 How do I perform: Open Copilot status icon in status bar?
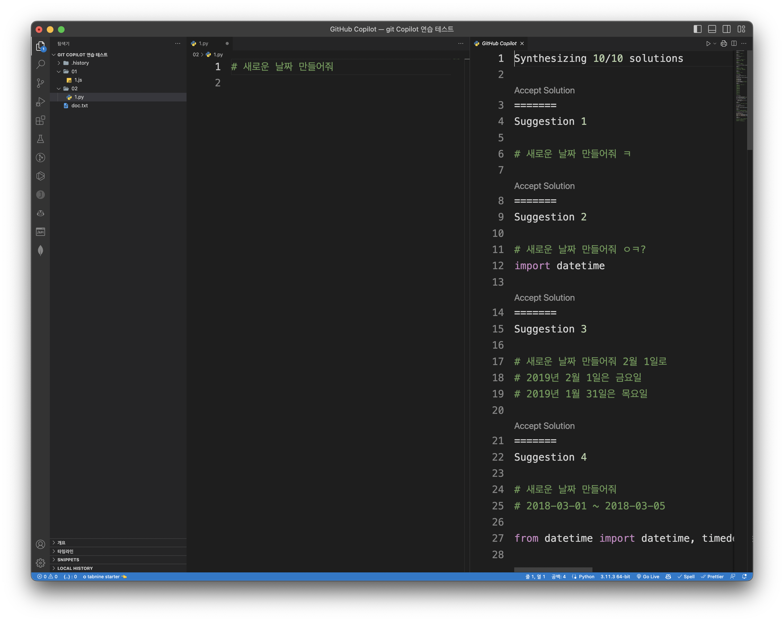[668, 577]
